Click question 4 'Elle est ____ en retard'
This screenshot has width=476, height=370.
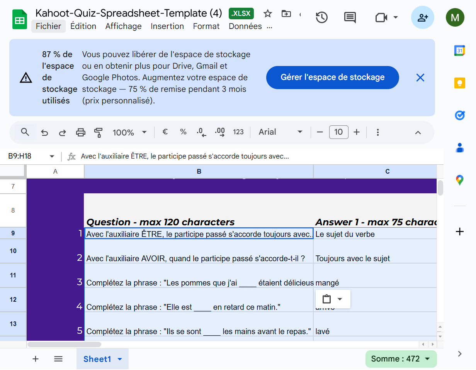click(199, 300)
